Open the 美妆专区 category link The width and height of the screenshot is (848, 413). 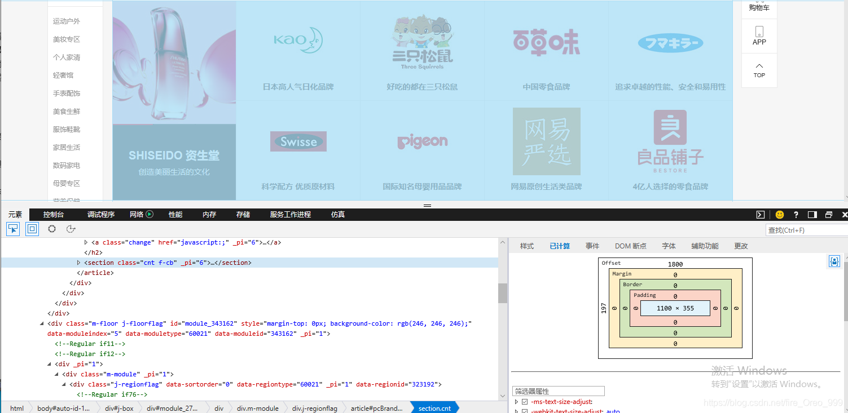coord(67,39)
